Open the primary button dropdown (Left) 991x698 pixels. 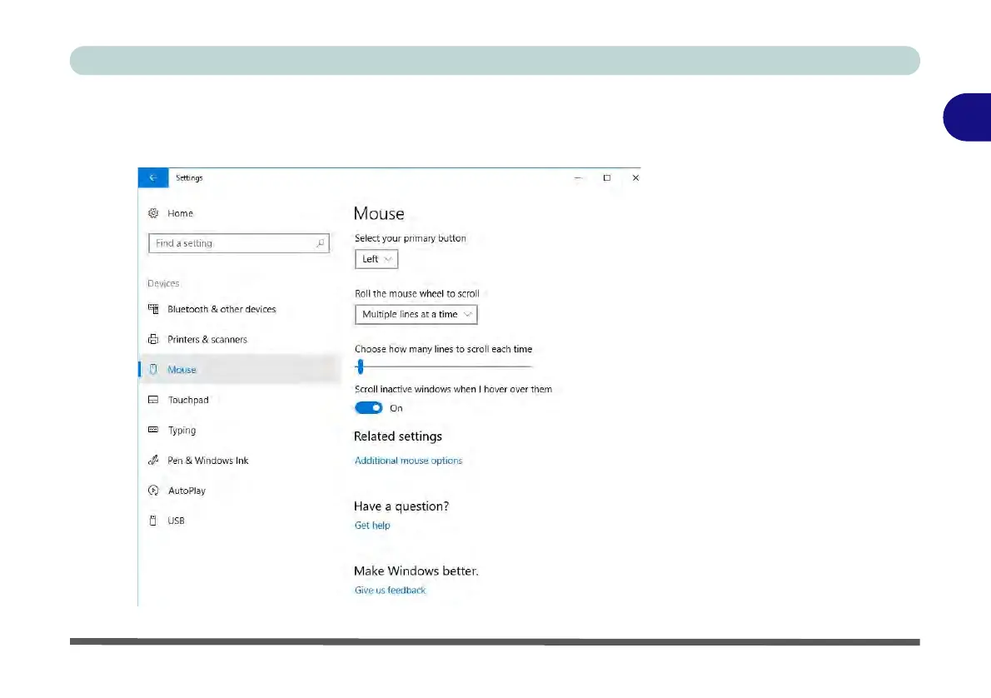[x=376, y=259]
